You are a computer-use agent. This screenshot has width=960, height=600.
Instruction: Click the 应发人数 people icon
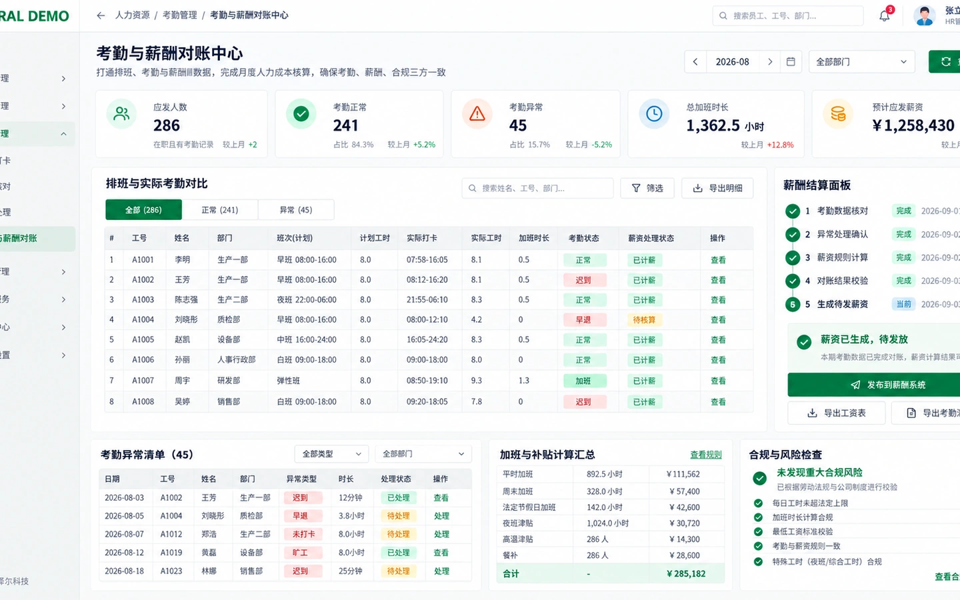pyautogui.click(x=121, y=114)
